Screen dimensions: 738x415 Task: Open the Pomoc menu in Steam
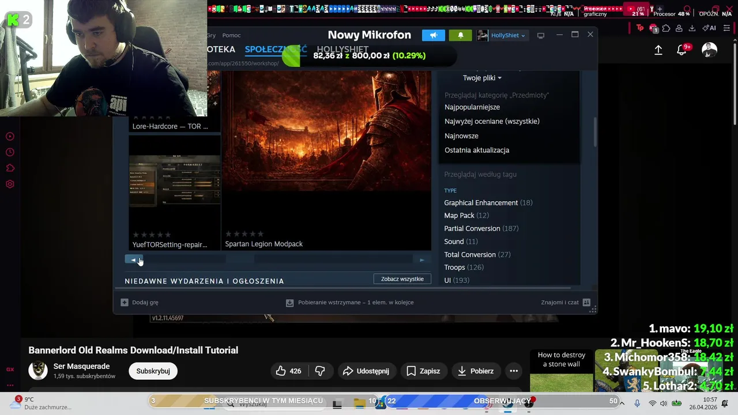(231, 35)
